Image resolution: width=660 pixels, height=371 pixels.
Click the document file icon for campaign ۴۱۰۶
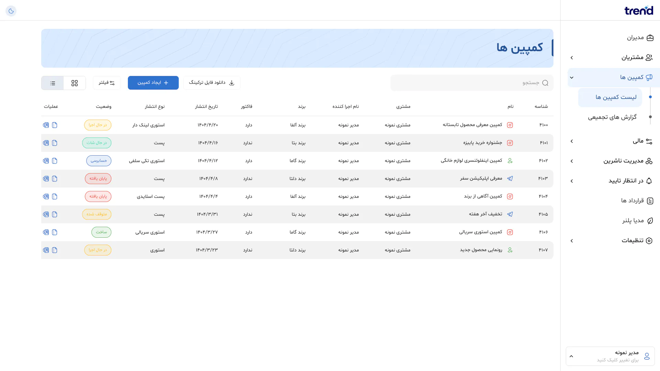click(55, 232)
